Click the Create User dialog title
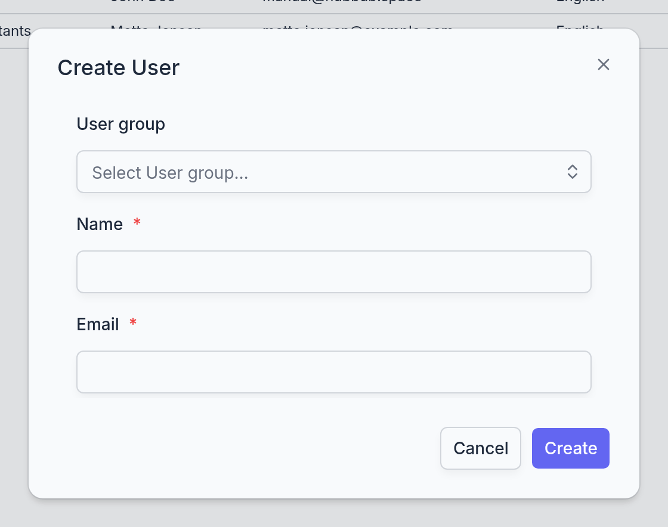Screen dimensions: 668x527 click(119, 68)
